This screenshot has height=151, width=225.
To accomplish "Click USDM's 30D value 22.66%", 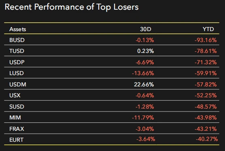I will [x=144, y=84].
